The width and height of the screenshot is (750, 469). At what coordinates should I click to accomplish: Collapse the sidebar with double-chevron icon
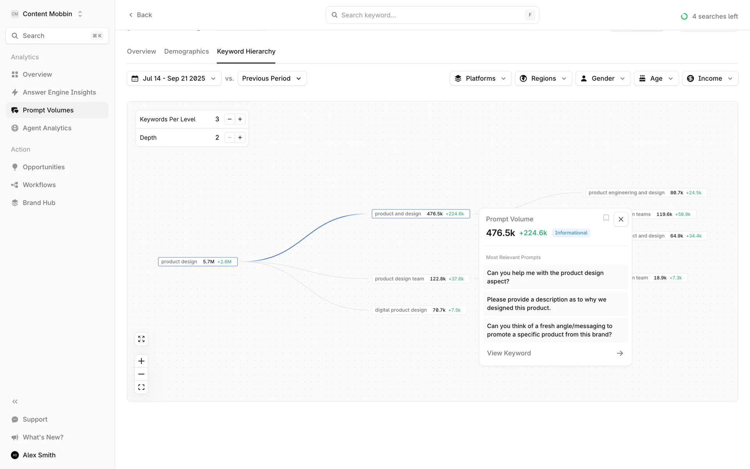[x=15, y=401]
